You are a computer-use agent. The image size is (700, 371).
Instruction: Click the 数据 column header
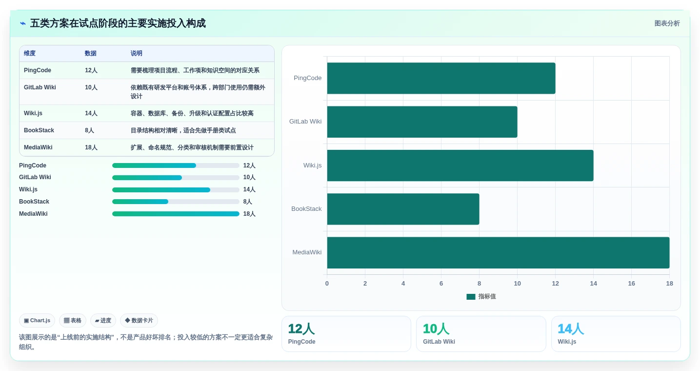pos(91,54)
